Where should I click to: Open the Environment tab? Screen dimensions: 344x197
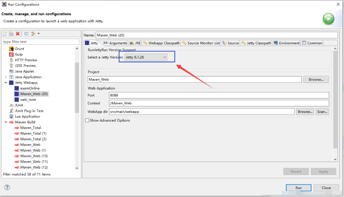coord(287,43)
